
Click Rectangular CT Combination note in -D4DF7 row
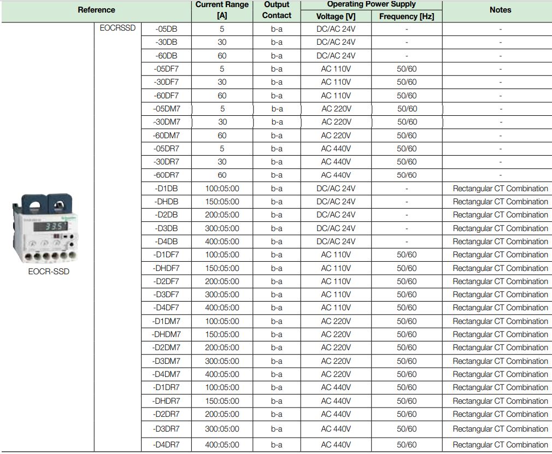coord(500,308)
